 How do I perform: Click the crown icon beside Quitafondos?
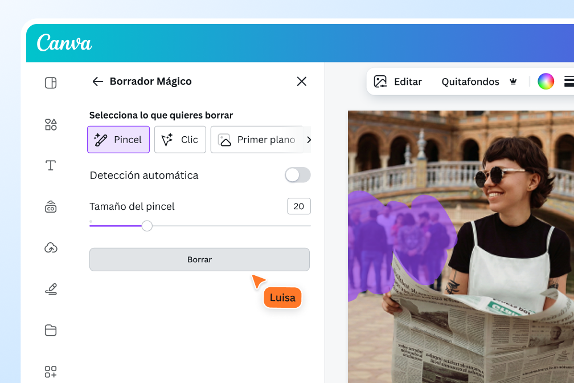(x=513, y=82)
